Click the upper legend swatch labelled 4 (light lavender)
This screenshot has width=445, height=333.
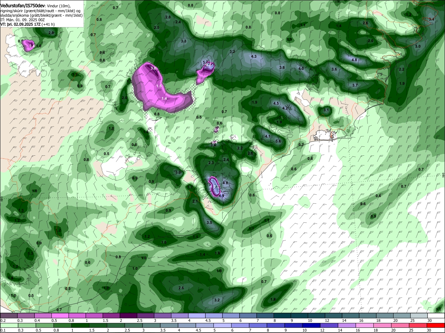coord(197,316)
